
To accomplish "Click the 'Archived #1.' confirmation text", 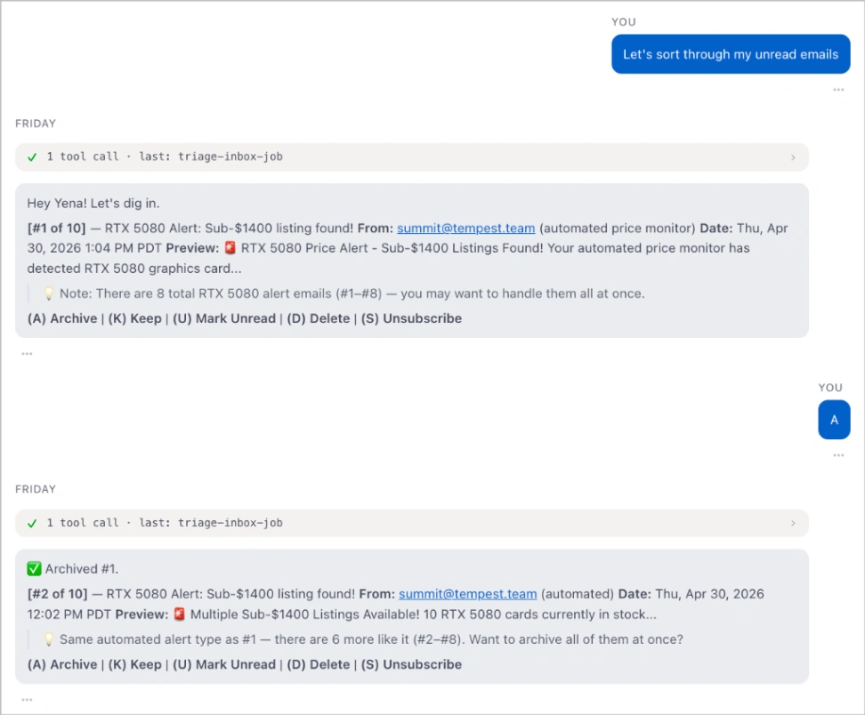I will (x=82, y=569).
